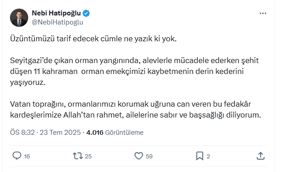Repost using the retweet arrows icon
Viewport: 281px width, 172px height.
[78, 156]
